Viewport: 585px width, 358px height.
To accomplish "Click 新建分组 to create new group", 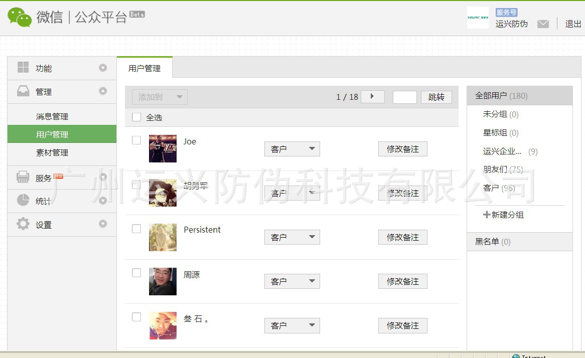I will point(503,215).
